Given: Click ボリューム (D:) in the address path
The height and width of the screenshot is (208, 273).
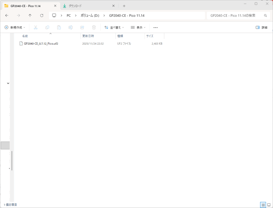Looking at the screenshot, I should 90,15.
